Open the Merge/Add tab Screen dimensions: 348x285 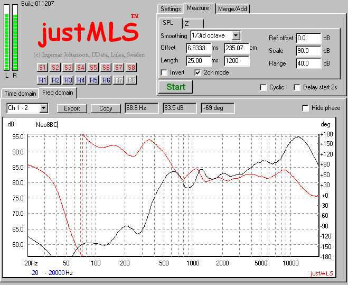pyautogui.click(x=232, y=9)
